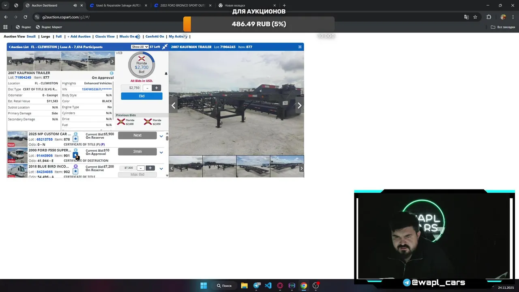This screenshot has width=519, height=292.
Task: Click the E badge on Kaufman Trailer lot
Action: point(112,73)
